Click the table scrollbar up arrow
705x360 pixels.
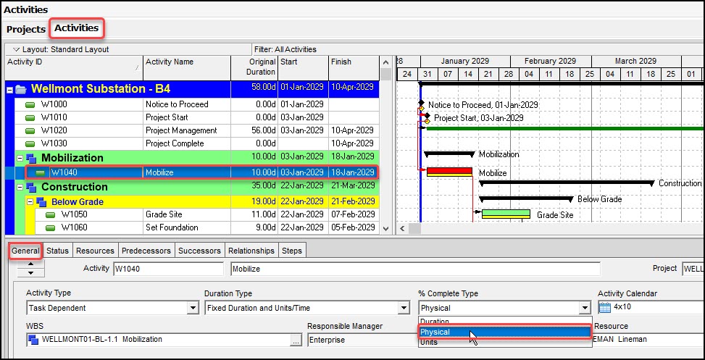[385, 62]
